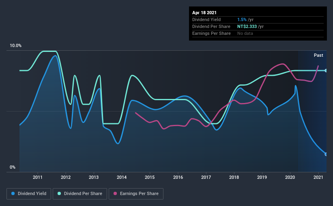Viewport: 333px width, 206px height.
Task: Click the Earnings Per Share tooltip row label
Action: (212, 33)
